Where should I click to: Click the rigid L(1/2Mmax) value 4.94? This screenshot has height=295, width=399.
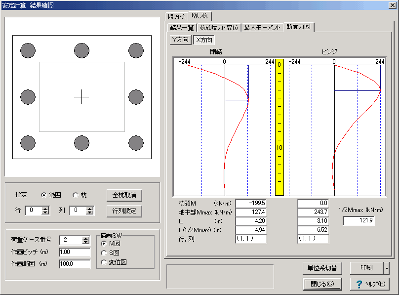(x=251, y=230)
